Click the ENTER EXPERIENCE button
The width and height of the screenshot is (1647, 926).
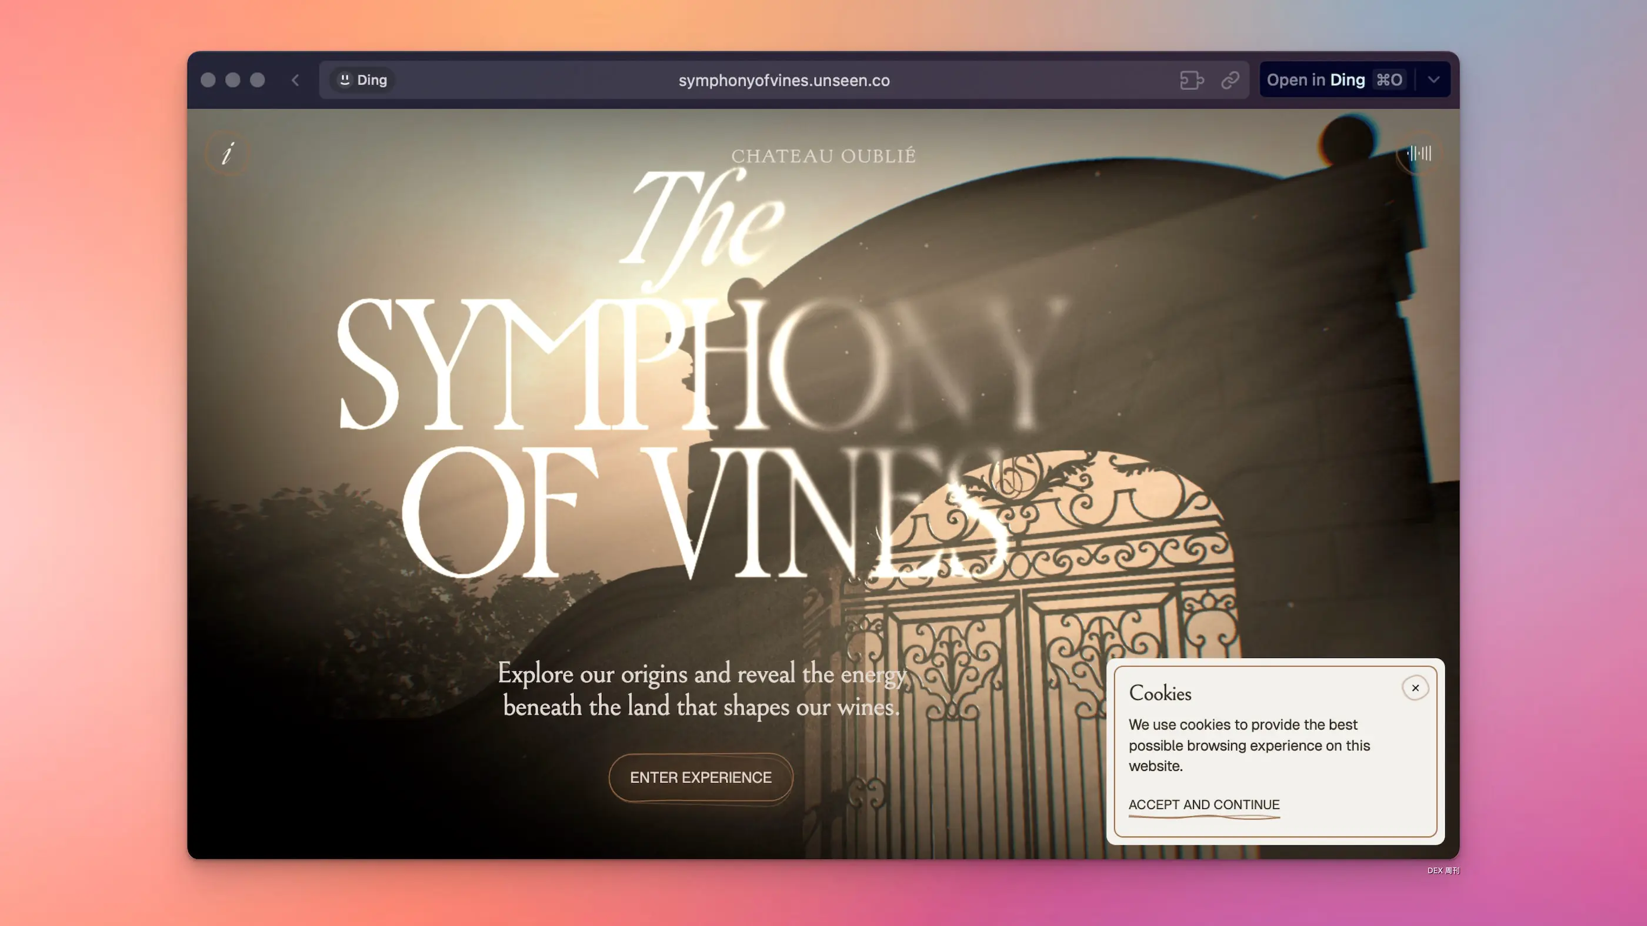click(701, 778)
